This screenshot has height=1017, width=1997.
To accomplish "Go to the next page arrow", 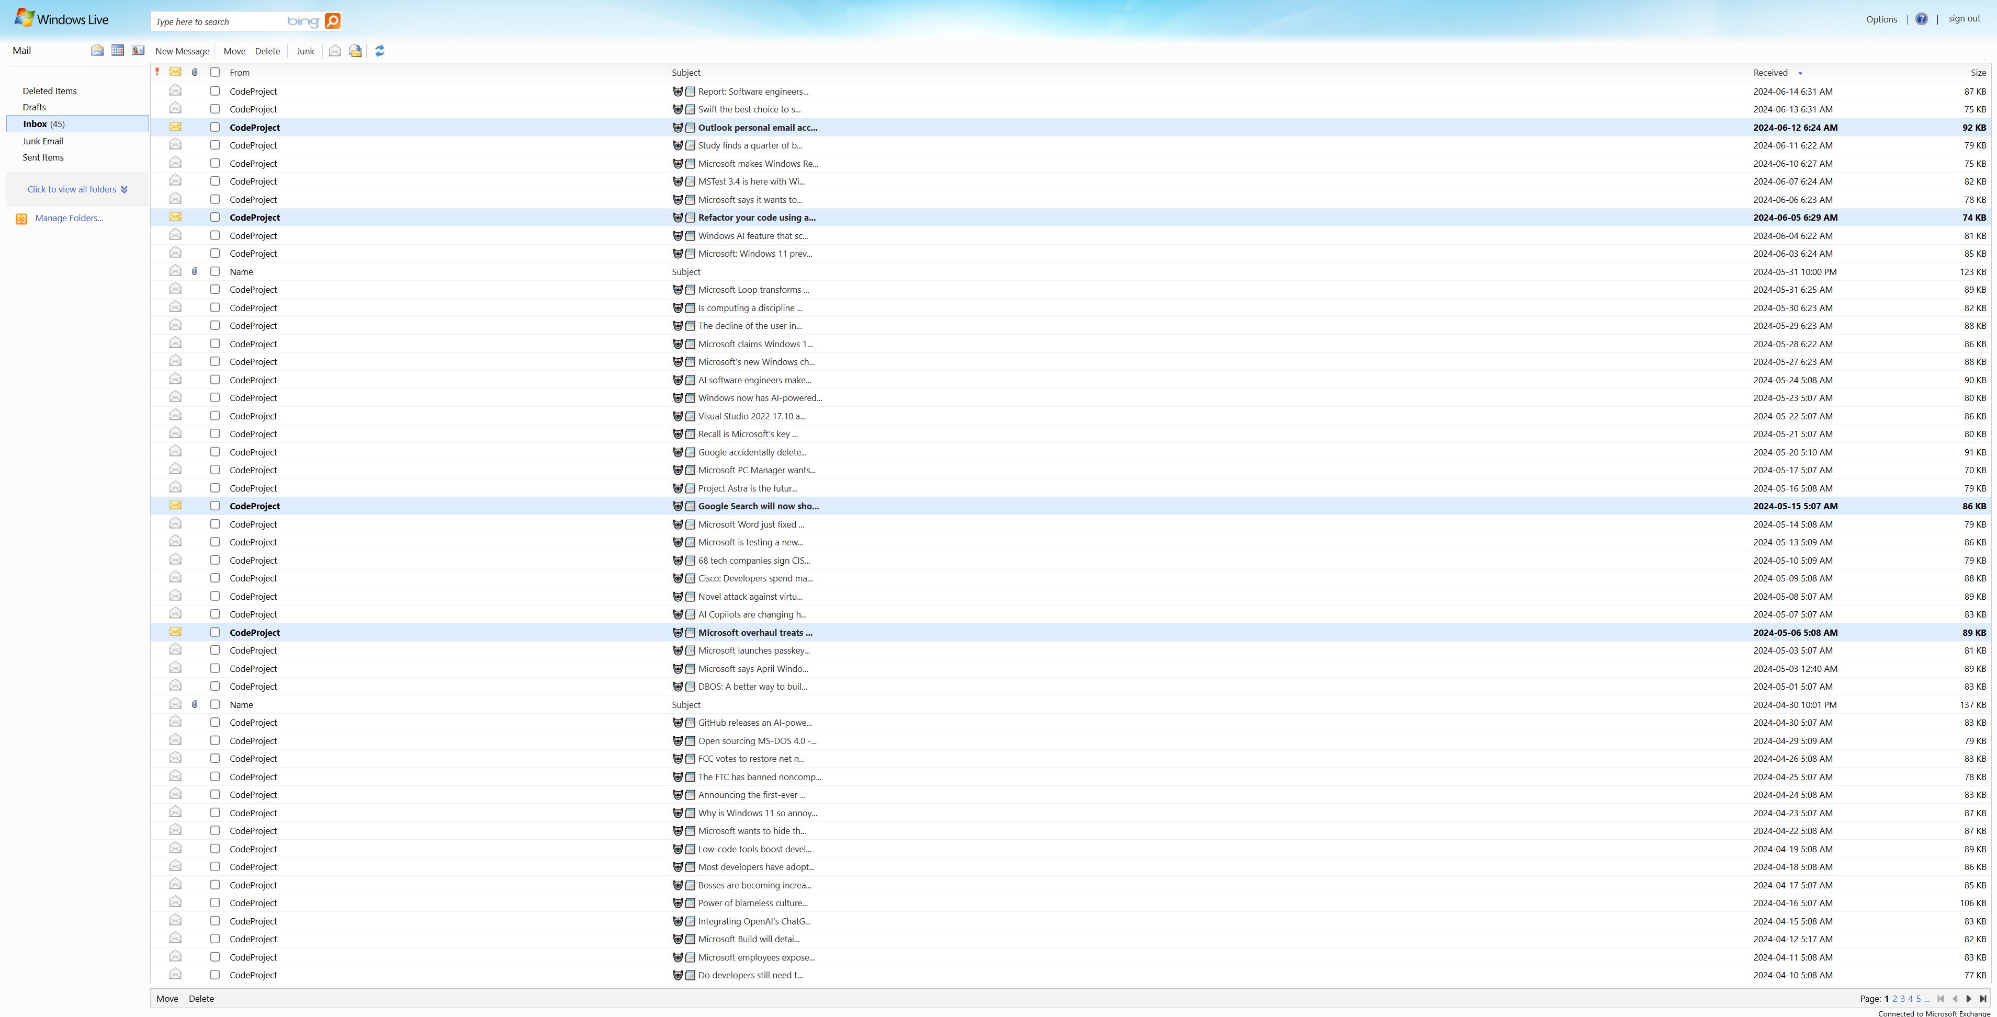I will tap(1968, 998).
